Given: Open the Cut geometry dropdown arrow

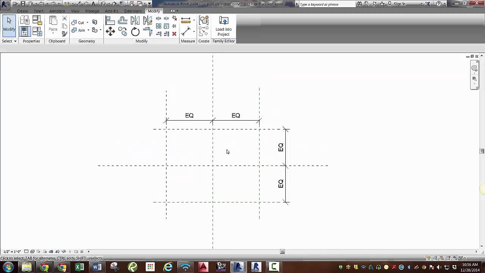Looking at the screenshot, I should 87,23.
